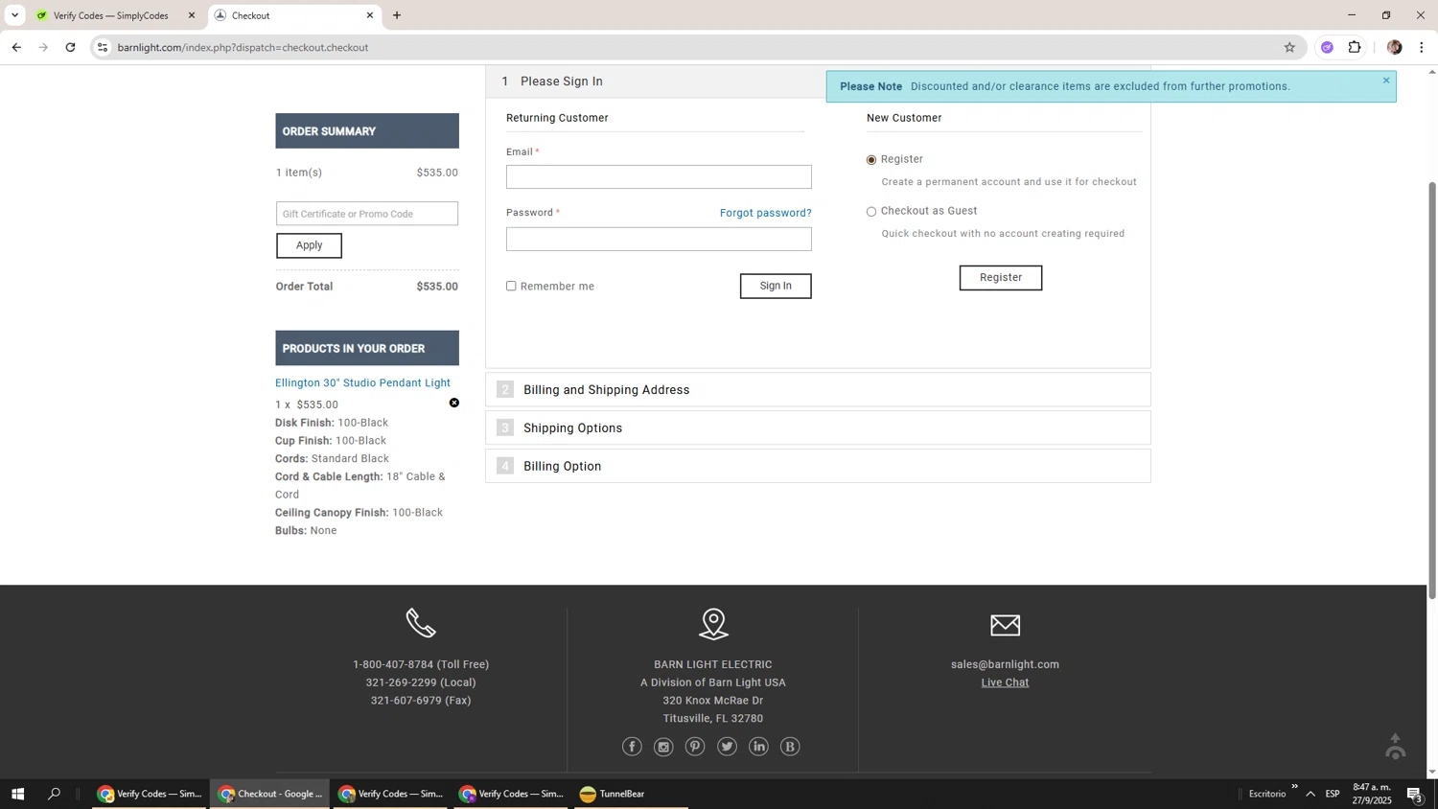Open the tab search dropdown arrow
The width and height of the screenshot is (1438, 809).
click(14, 15)
